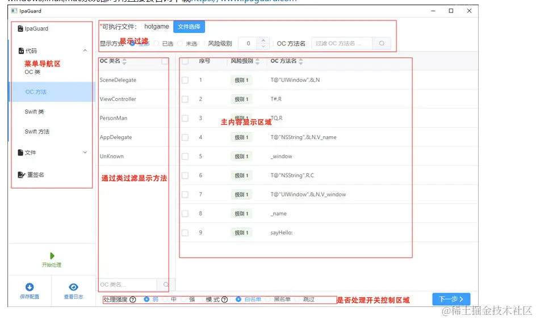The height and width of the screenshot is (320, 536).
Task: Click the 查看日志 label under the eye icon
Action: (73, 297)
